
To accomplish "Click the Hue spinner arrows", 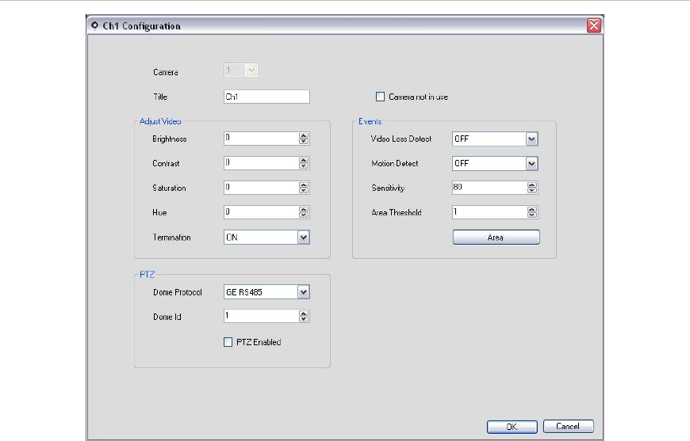I will click(304, 212).
